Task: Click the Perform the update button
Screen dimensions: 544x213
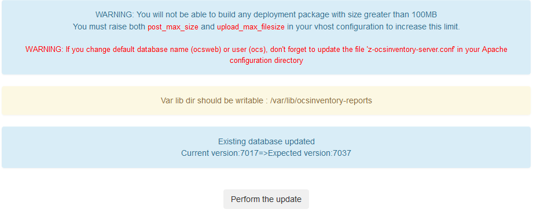Action: click(266, 199)
